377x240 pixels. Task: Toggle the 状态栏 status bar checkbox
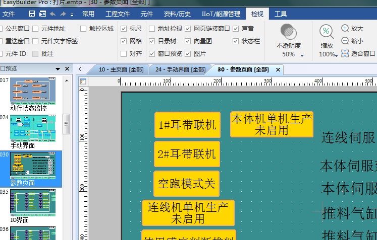[236, 41]
